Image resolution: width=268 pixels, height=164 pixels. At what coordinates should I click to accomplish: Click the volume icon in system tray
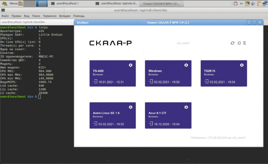[253, 3]
